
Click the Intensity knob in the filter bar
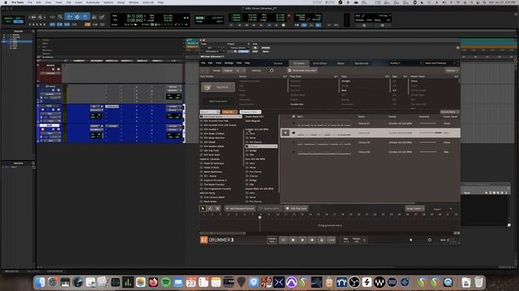[x=272, y=70]
